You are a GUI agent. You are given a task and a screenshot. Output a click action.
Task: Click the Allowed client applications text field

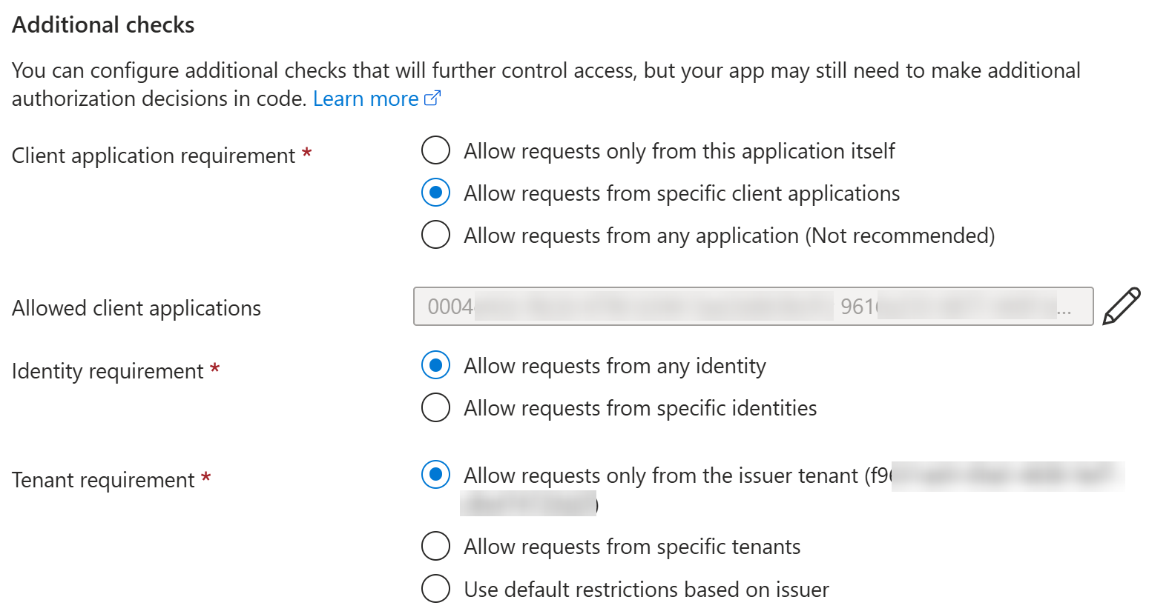point(753,307)
